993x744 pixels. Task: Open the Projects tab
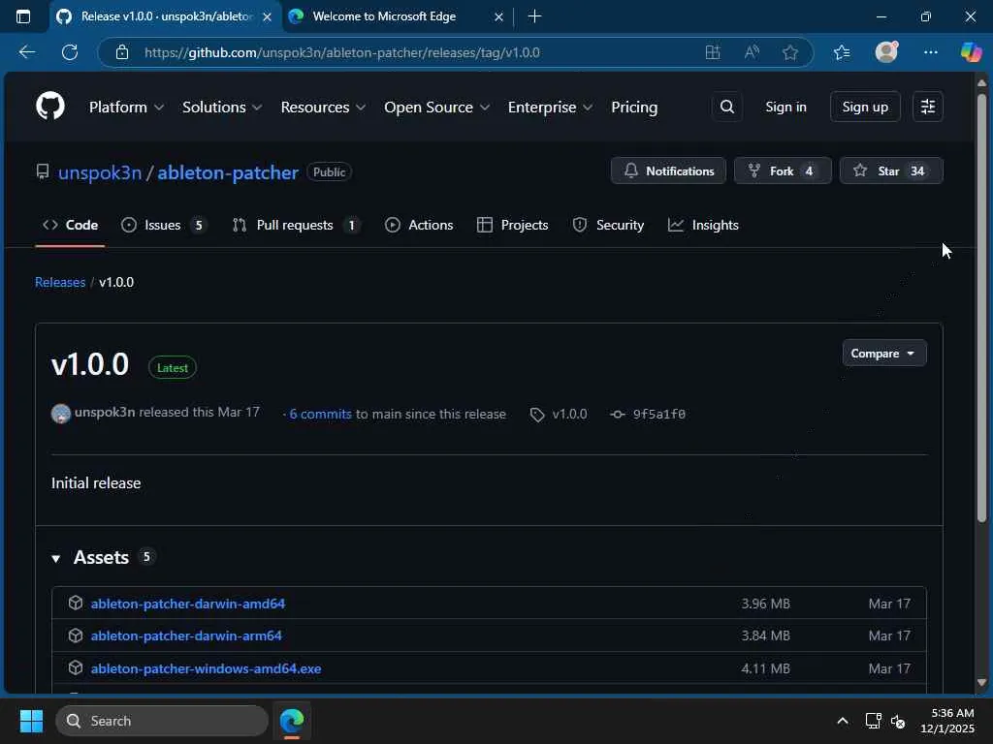pos(513,225)
